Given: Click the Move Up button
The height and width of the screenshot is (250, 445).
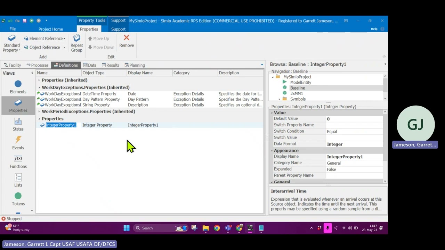Looking at the screenshot, I should point(98,39).
